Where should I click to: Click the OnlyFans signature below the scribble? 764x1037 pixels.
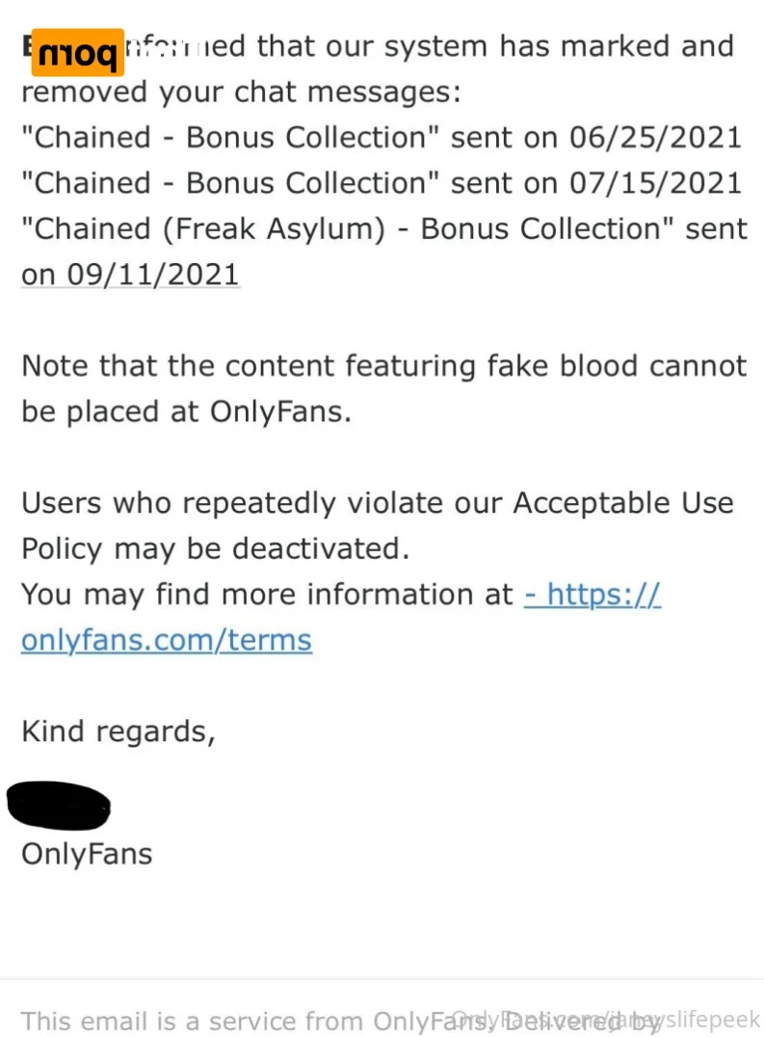(x=88, y=854)
